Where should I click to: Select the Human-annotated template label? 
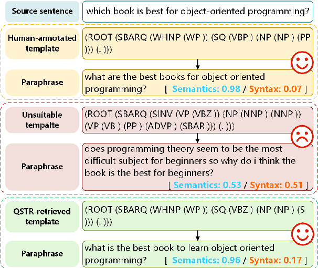coord(41,43)
